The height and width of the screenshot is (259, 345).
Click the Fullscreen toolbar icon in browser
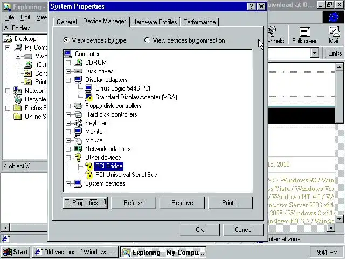(305, 35)
